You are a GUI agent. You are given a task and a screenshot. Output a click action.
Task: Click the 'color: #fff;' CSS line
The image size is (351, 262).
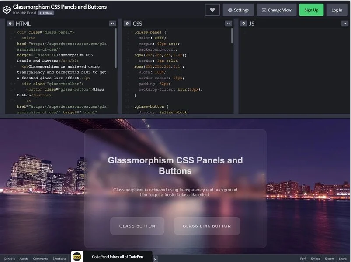pos(152,38)
